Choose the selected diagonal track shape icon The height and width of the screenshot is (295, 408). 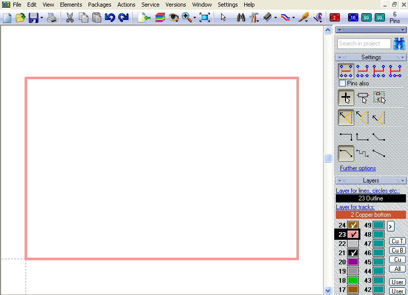tap(346, 153)
